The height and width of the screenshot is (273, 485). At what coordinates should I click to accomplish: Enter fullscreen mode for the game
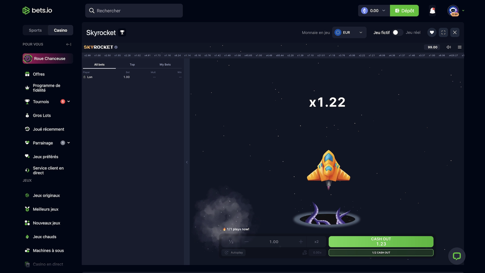pos(443,32)
